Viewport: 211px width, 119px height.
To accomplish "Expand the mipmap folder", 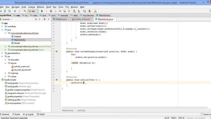I will (x=5, y=73).
